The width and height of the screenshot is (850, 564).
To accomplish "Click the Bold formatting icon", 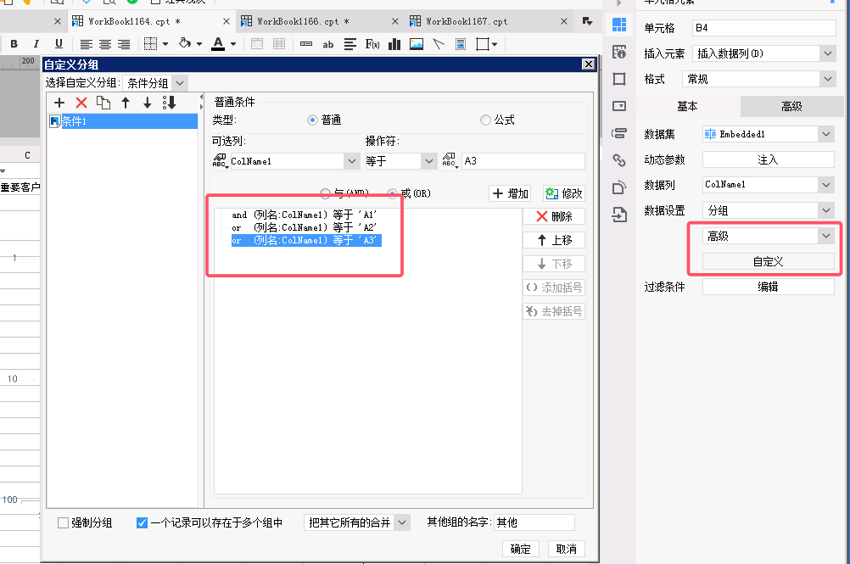I will tap(14, 44).
